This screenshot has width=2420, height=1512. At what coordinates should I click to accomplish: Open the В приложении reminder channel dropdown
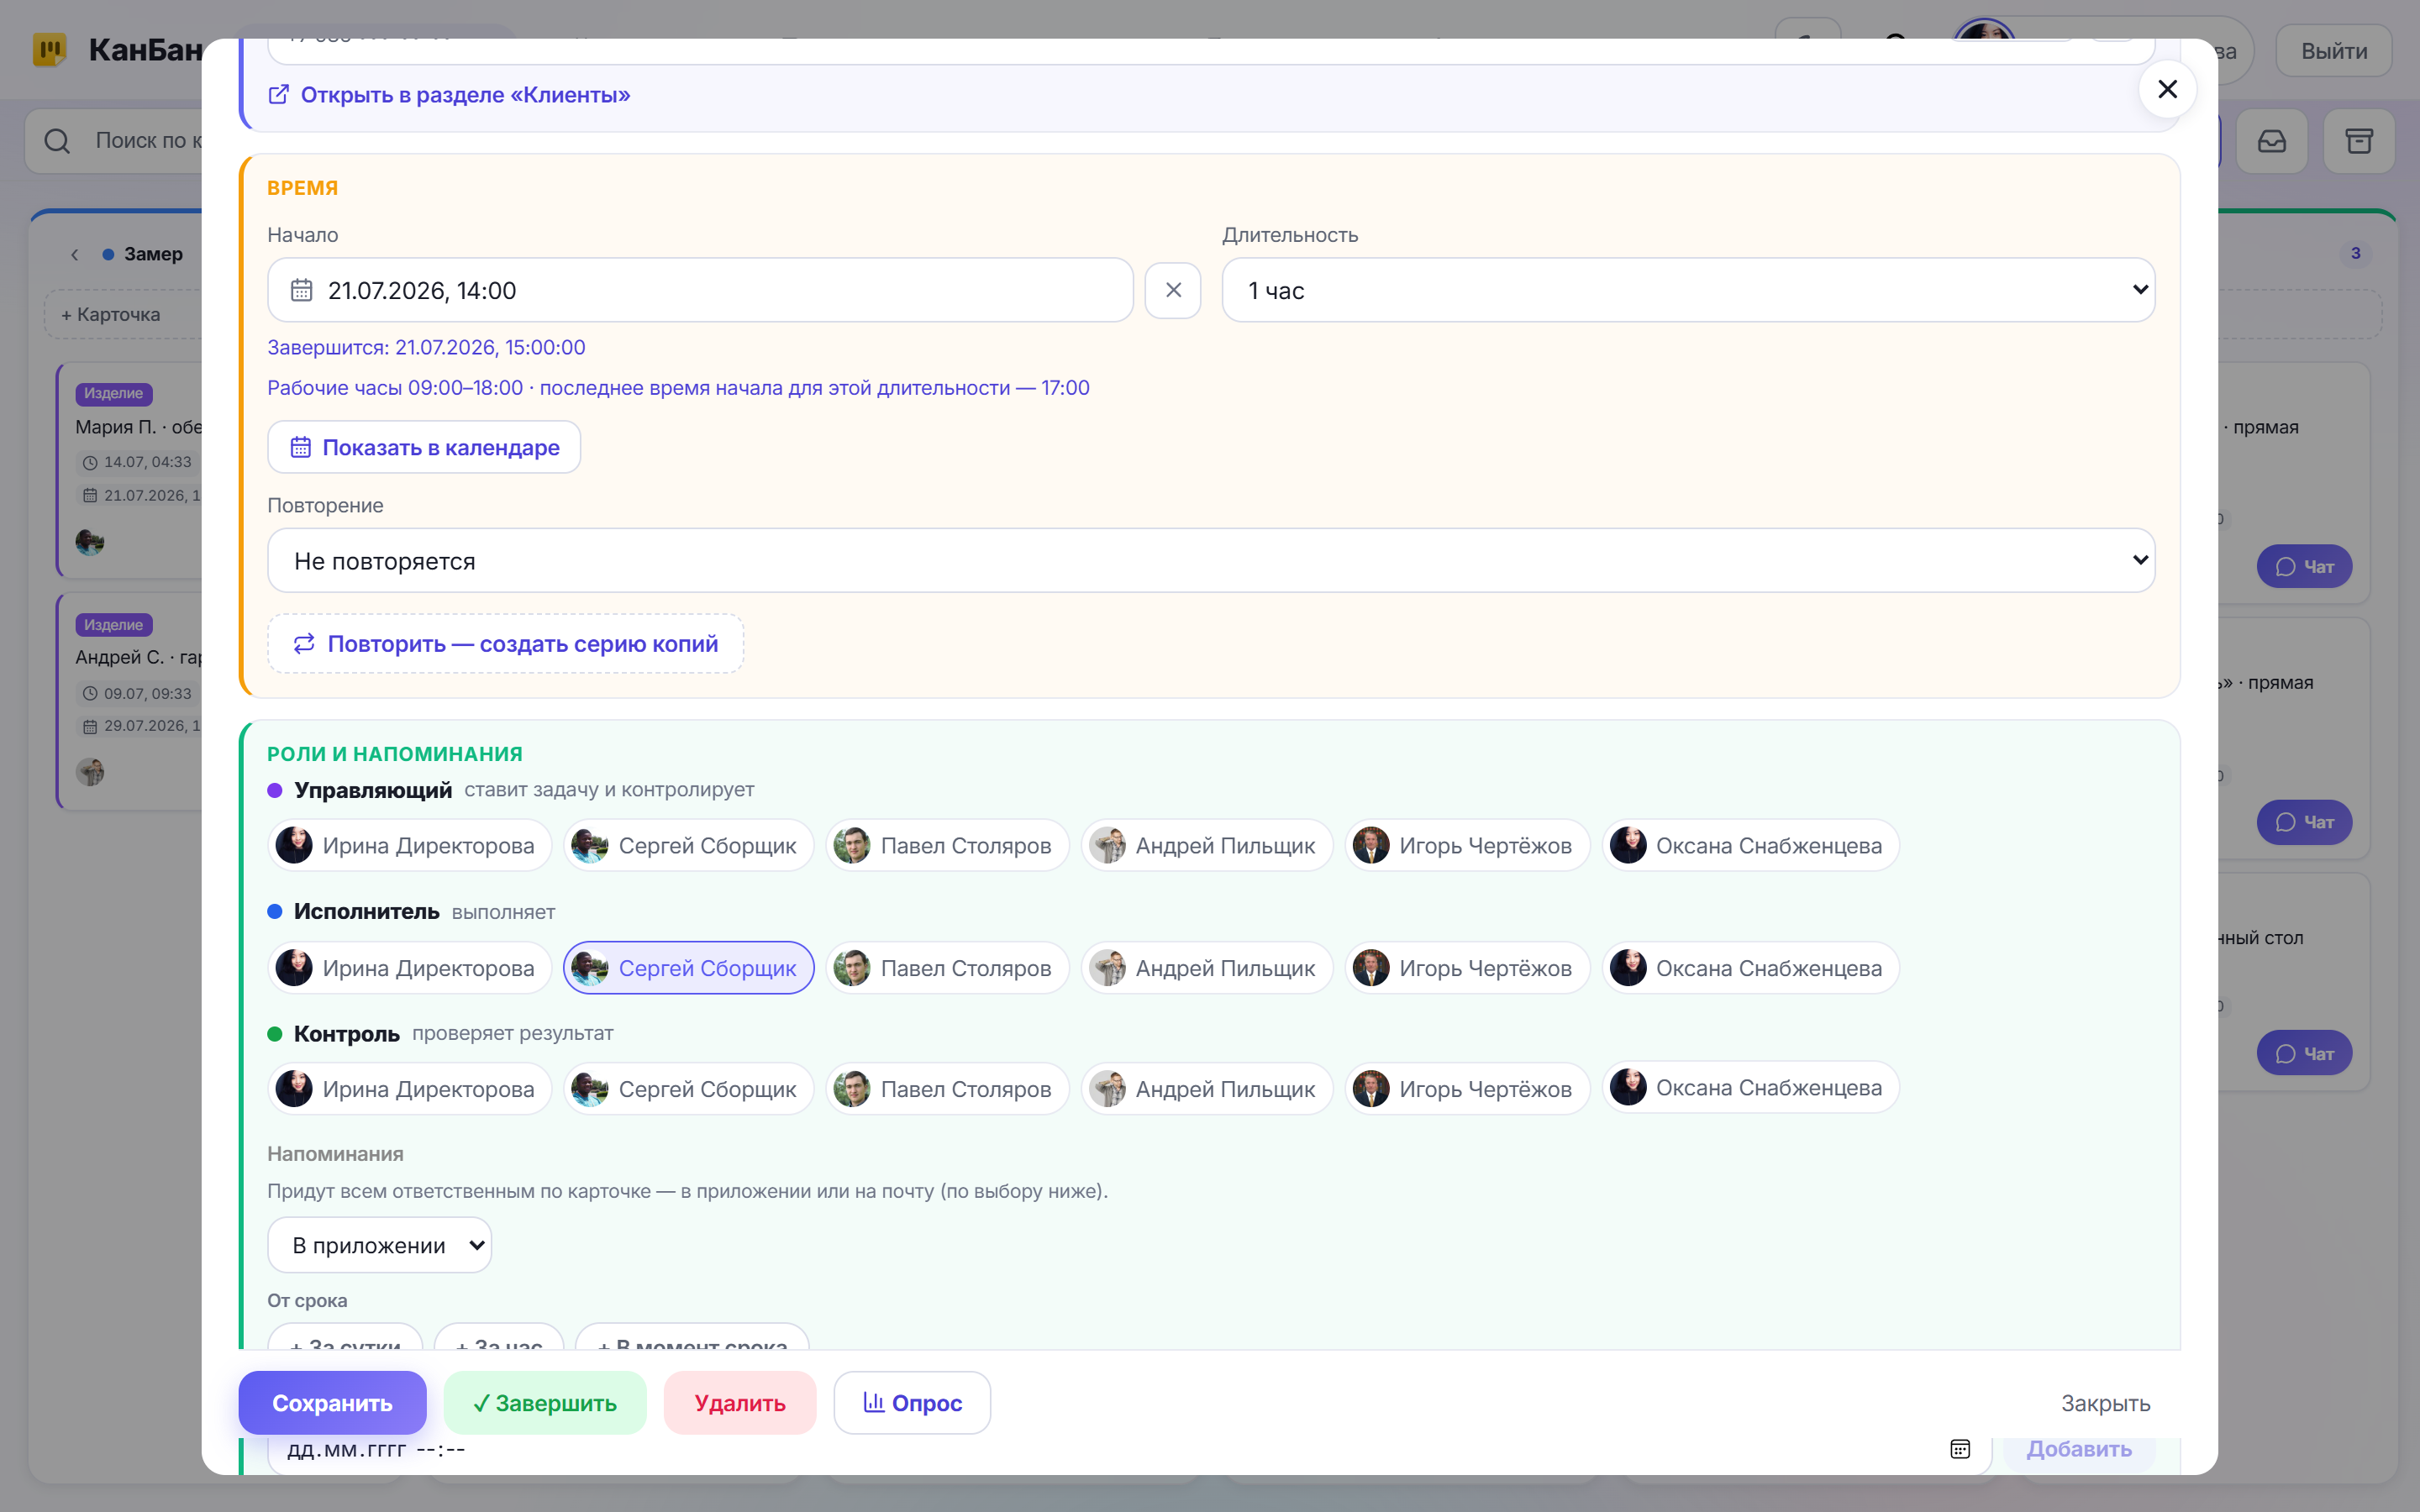[379, 1245]
